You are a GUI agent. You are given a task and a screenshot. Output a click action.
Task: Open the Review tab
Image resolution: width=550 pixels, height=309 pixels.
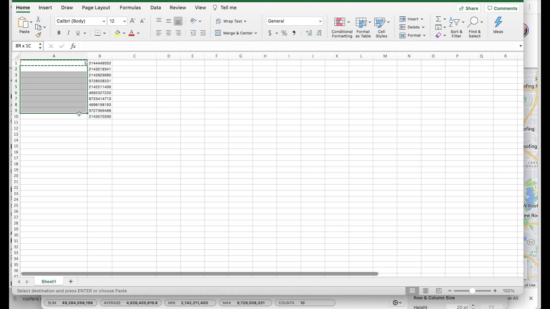[178, 8]
